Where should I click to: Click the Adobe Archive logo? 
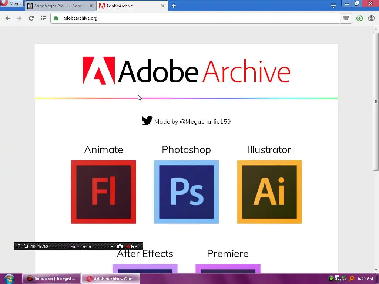(187, 71)
